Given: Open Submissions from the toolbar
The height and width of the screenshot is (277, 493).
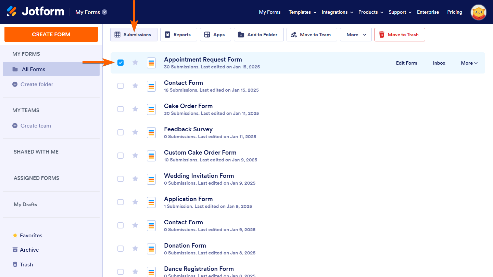Looking at the screenshot, I should coord(134,35).
